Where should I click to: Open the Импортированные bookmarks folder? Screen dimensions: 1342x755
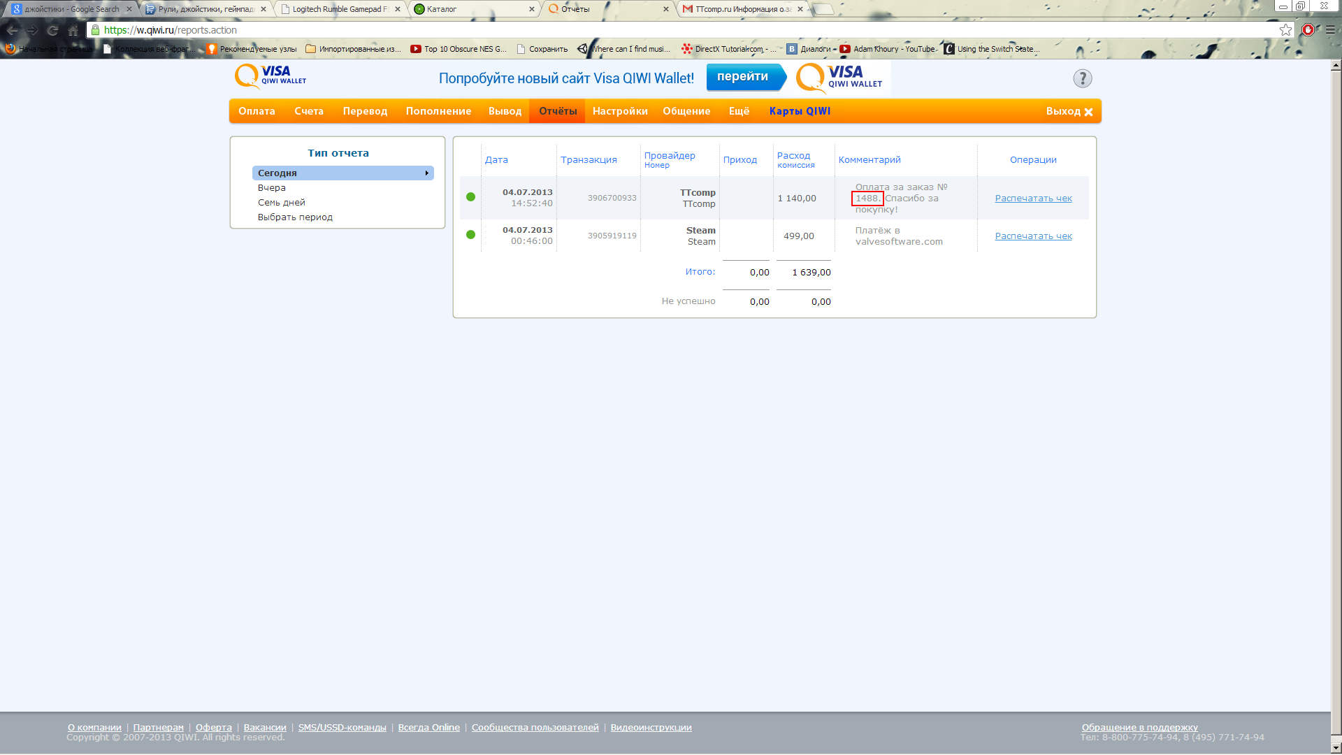pyautogui.click(x=354, y=49)
